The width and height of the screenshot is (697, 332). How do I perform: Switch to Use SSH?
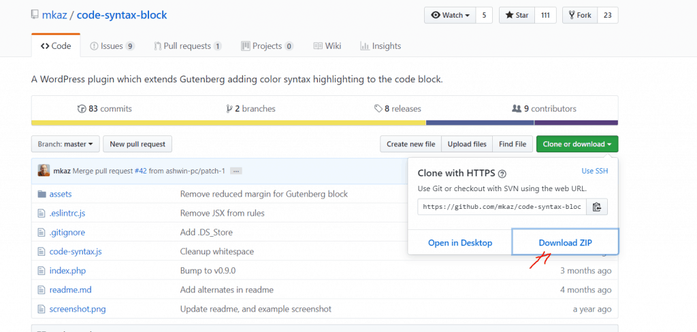pyautogui.click(x=595, y=171)
